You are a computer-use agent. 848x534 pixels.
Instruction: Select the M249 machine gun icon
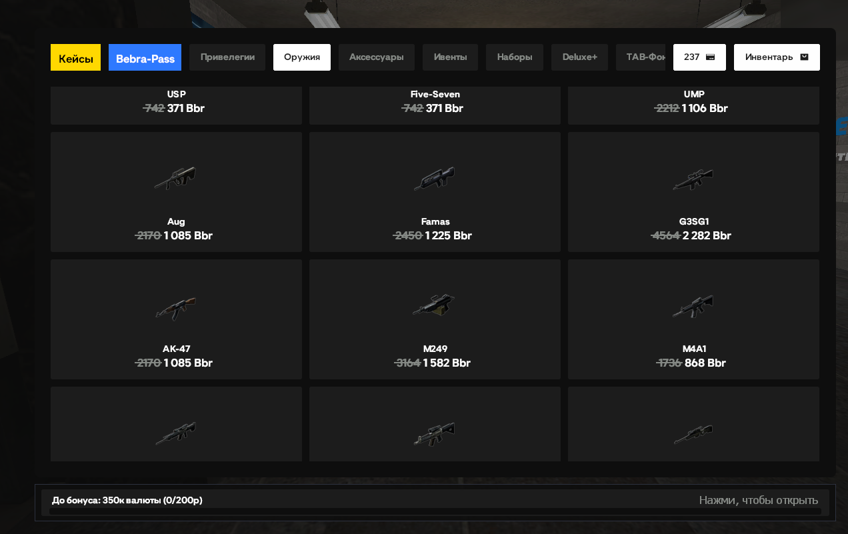[434, 305]
